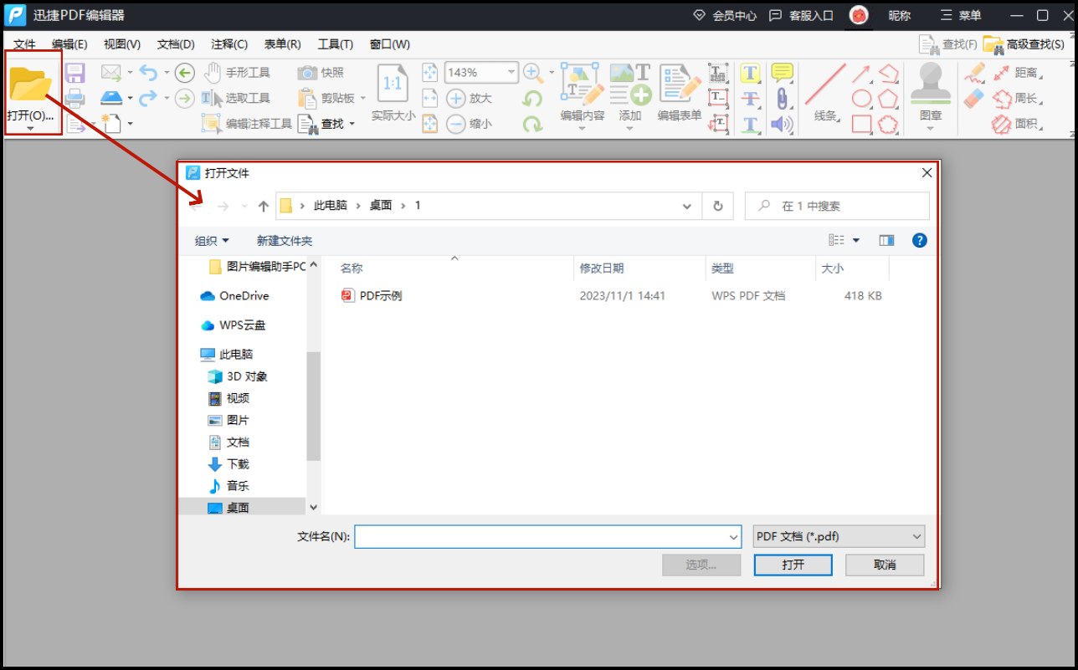Click the Undo arrow icon
This screenshot has height=670, width=1078.
[148, 73]
